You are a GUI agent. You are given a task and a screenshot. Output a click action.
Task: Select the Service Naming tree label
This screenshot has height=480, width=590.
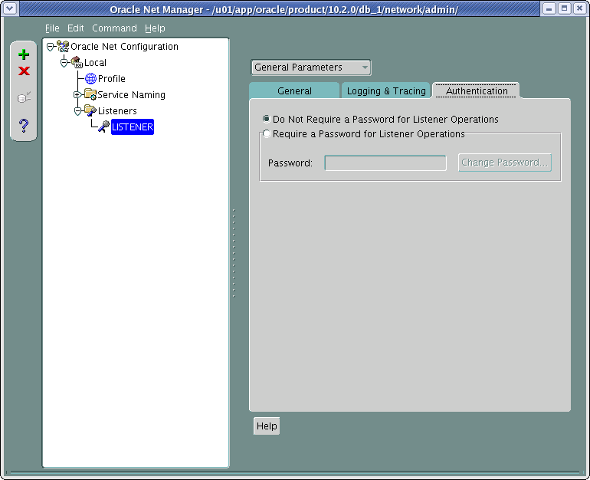[x=131, y=95]
